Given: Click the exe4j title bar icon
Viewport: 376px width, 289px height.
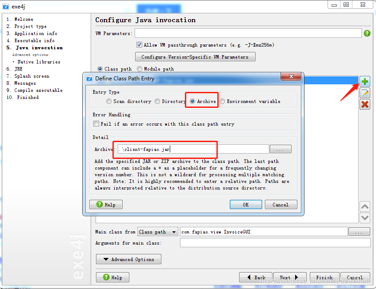Looking at the screenshot, I should (x=6, y=7).
